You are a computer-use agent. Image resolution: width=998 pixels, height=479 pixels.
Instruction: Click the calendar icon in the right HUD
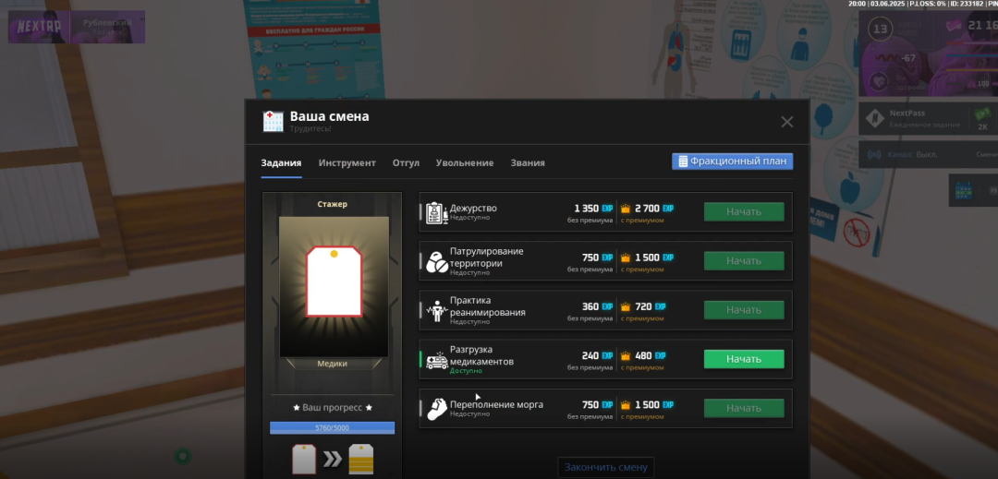(x=962, y=190)
